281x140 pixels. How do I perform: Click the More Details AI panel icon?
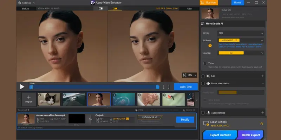pos(203,23)
